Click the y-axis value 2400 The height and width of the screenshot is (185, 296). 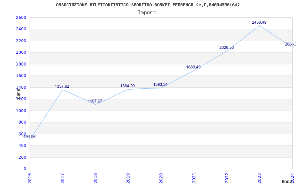[x=21, y=29]
